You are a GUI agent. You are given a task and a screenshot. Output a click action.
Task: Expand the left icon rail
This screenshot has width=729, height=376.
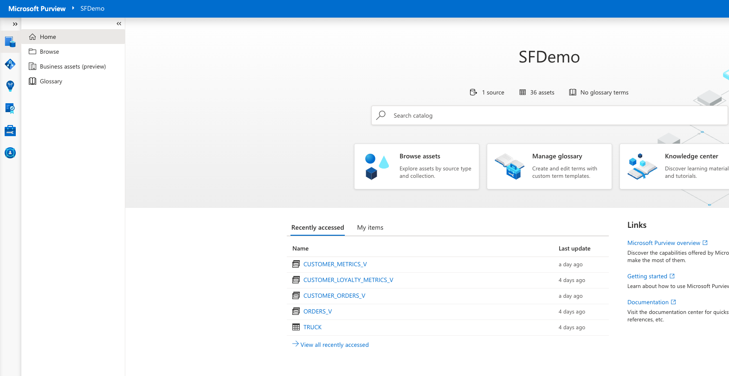15,24
